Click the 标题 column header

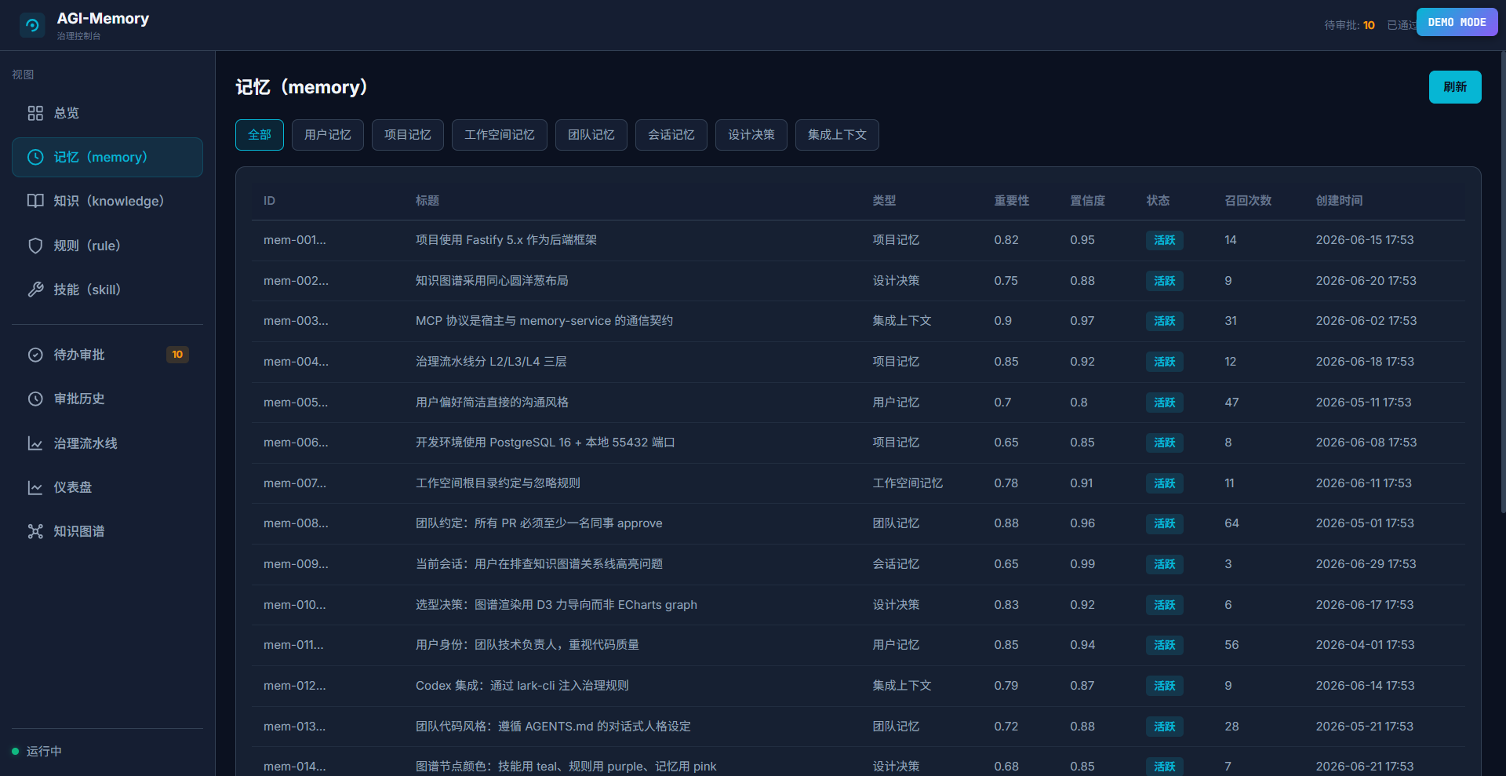427,201
